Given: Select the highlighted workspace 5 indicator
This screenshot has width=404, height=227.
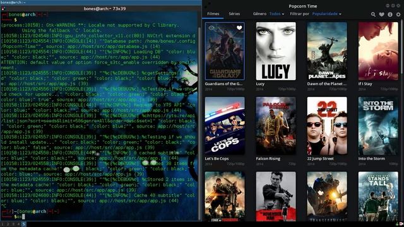Looking at the screenshot, I should [24, 224].
